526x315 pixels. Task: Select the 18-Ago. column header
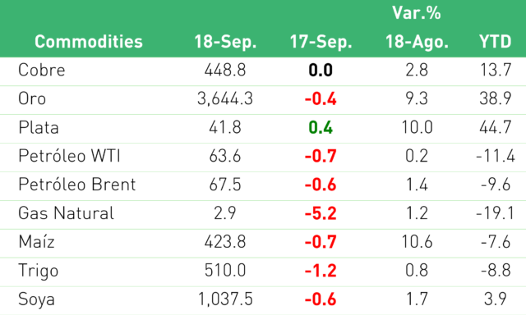click(x=417, y=43)
